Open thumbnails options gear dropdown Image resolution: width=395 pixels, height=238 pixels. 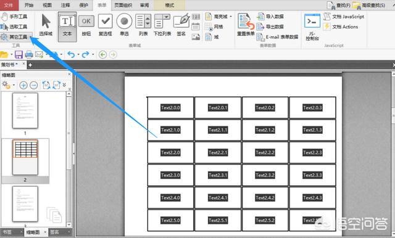tap(8, 85)
